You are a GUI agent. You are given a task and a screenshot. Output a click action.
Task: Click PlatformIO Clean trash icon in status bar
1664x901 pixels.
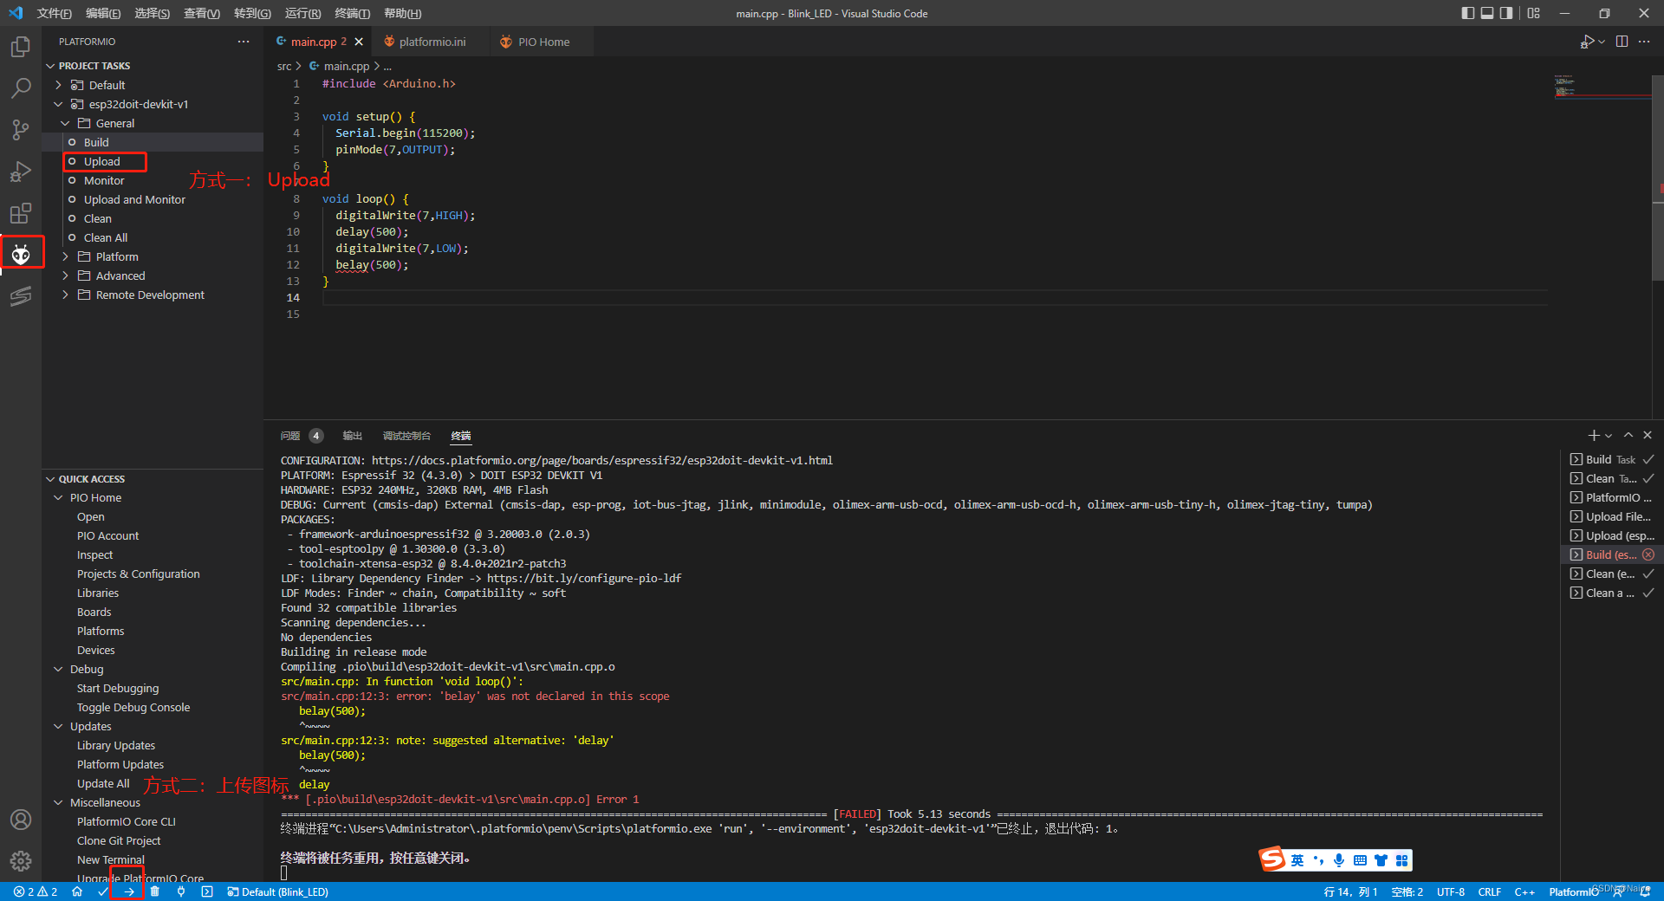tap(155, 891)
